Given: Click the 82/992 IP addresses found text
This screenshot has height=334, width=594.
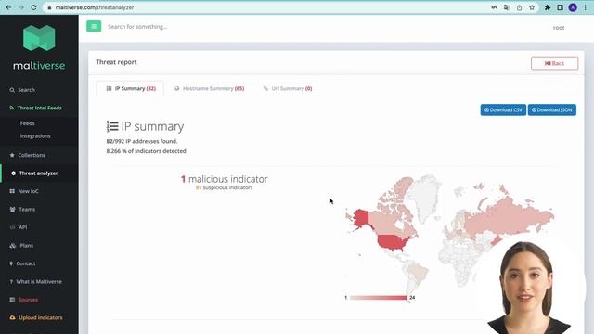Looking at the screenshot, I should coord(142,141).
